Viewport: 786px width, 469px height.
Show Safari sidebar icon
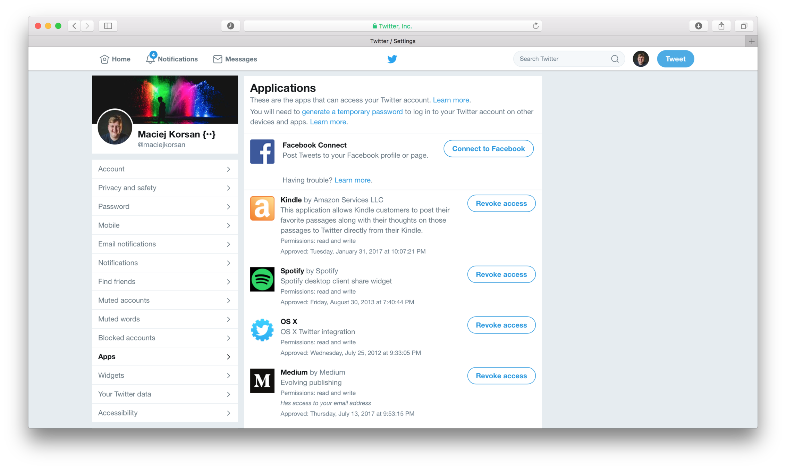coord(108,26)
